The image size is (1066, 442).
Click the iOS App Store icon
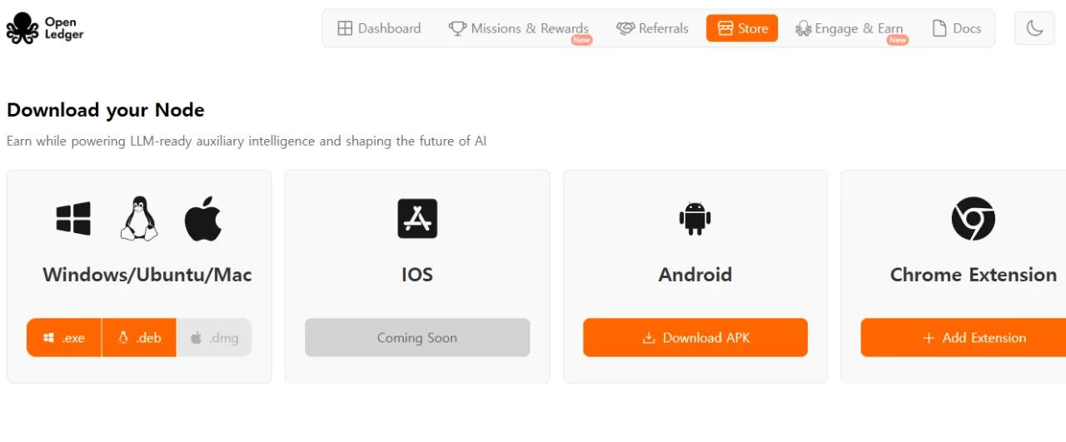coord(417,219)
